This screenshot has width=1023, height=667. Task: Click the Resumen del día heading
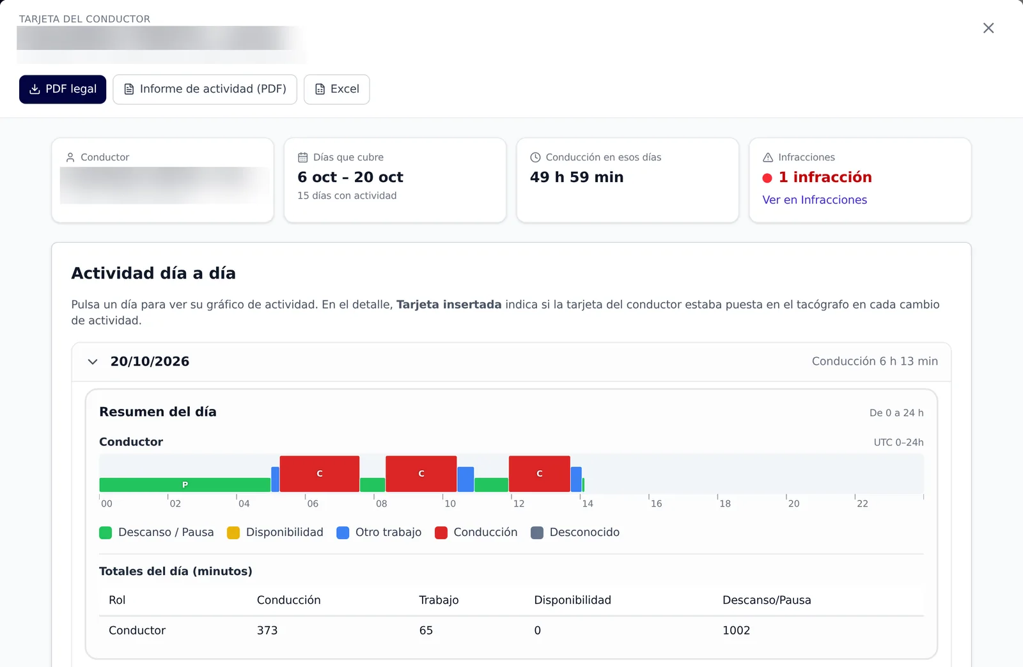[158, 412]
